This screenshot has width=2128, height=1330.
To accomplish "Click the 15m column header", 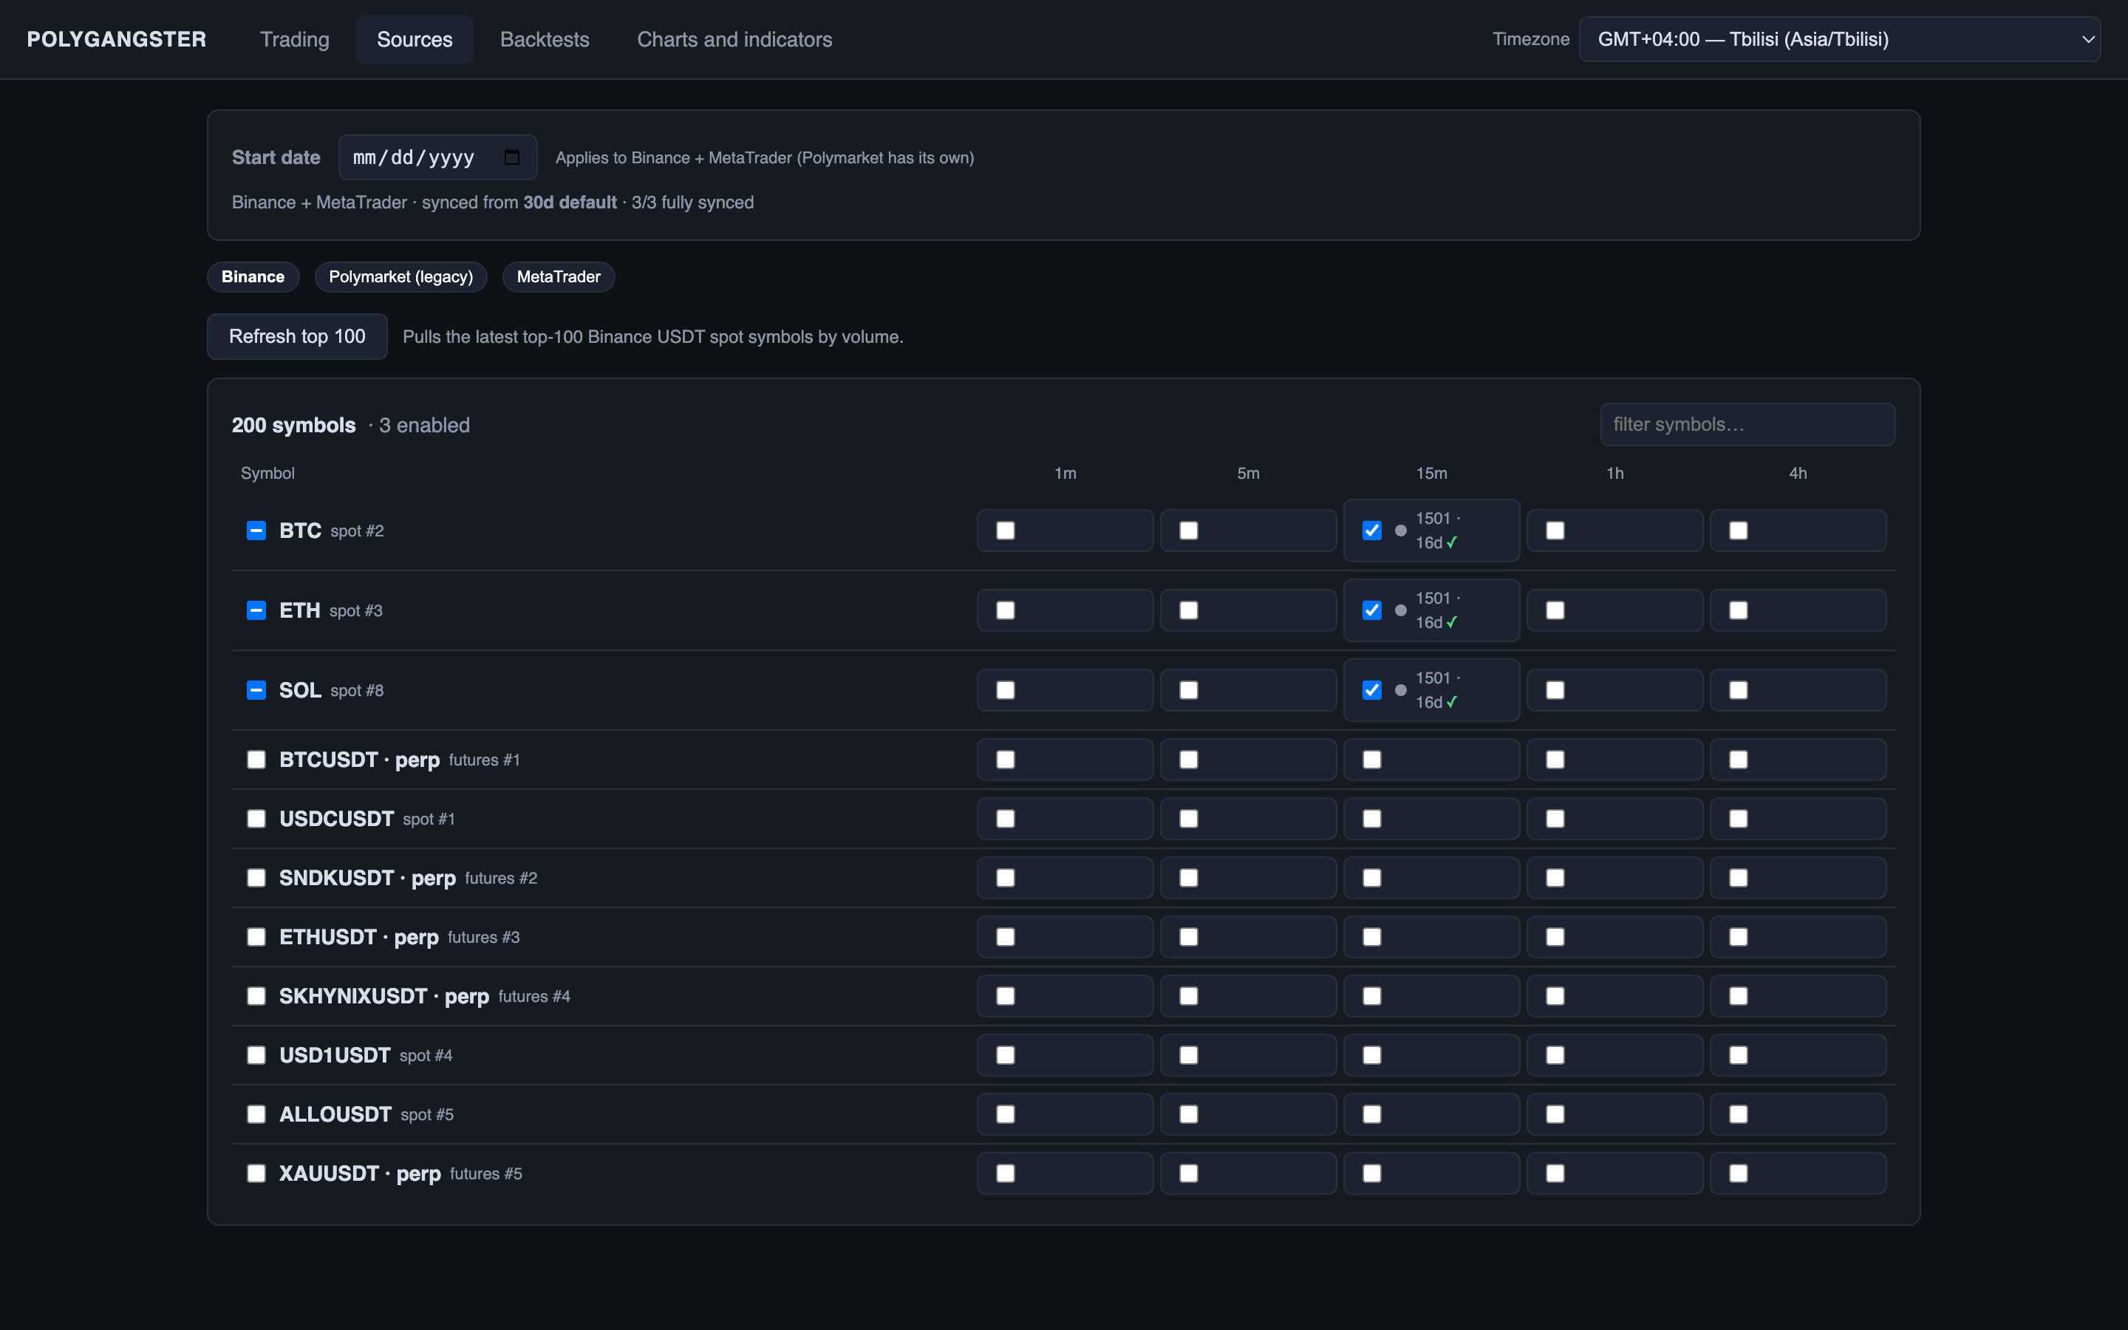I will 1431,473.
